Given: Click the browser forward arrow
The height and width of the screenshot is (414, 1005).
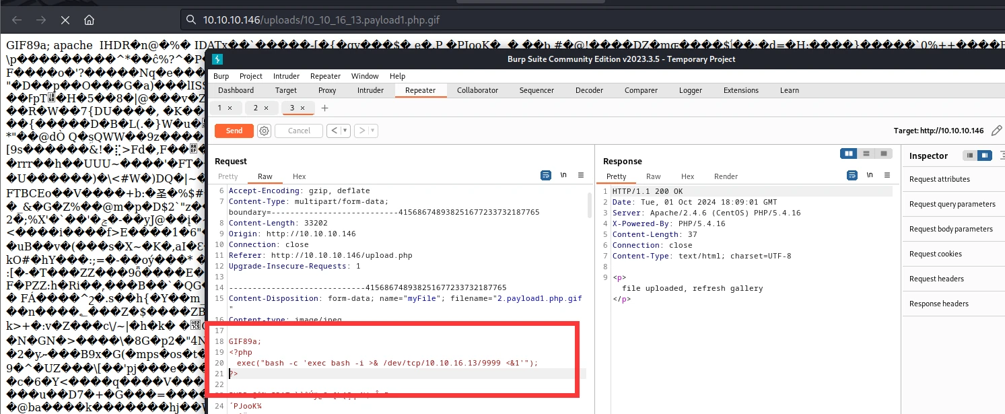Looking at the screenshot, I should [40, 20].
